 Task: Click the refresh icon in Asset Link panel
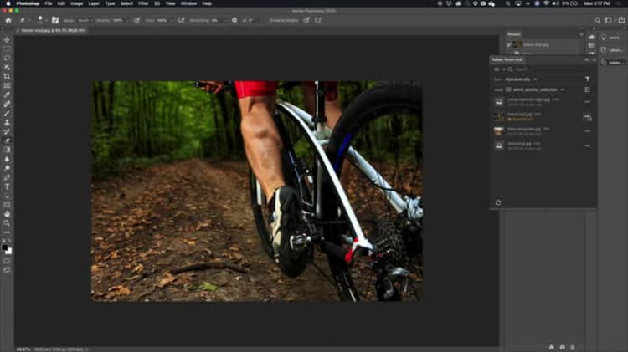(498, 202)
